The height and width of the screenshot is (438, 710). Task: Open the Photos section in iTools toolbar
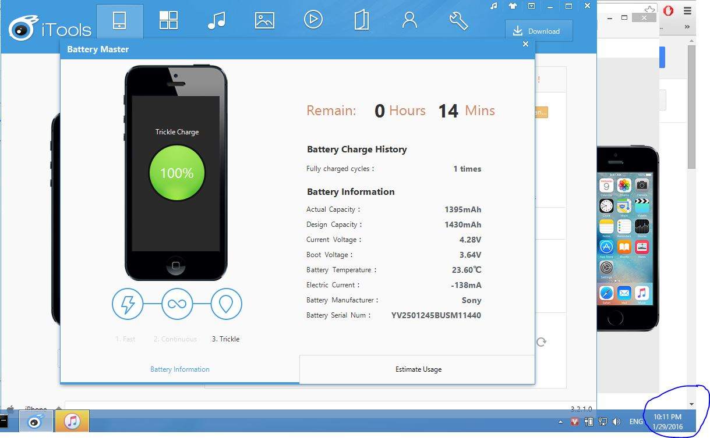264,20
